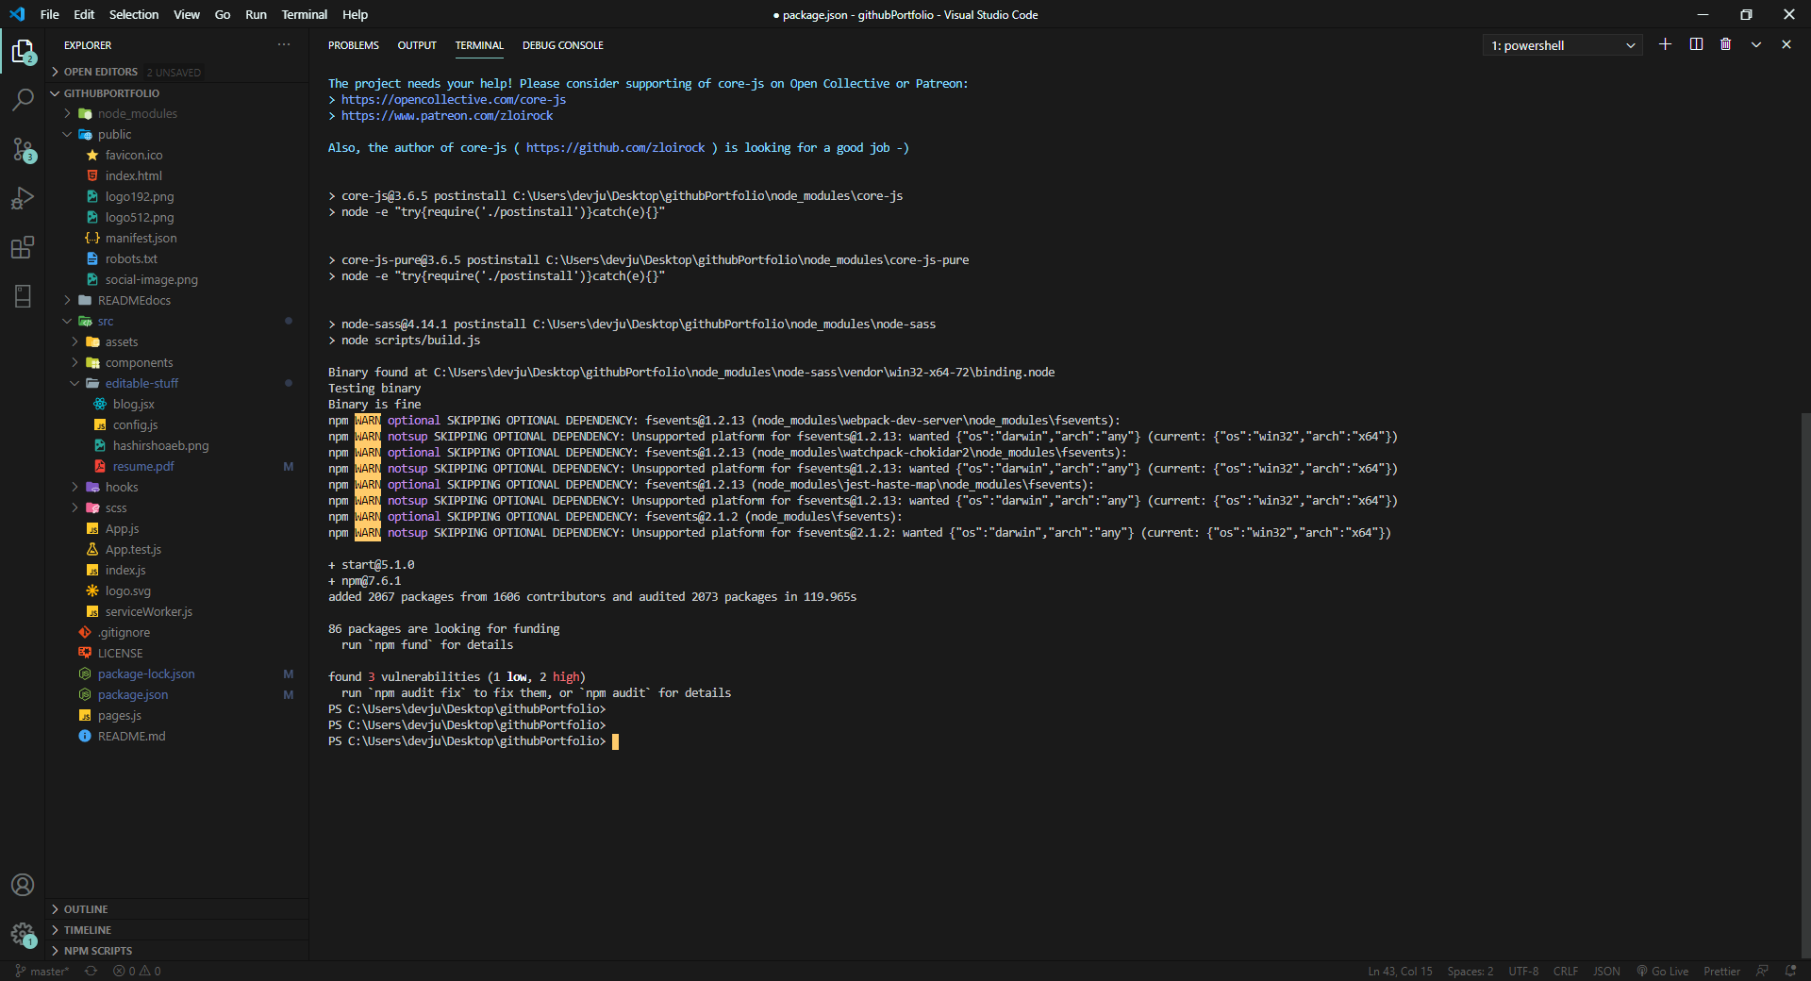This screenshot has width=1811, height=981.
Task: Click the synchronize changes icon in status bar
Action: pos(91,971)
